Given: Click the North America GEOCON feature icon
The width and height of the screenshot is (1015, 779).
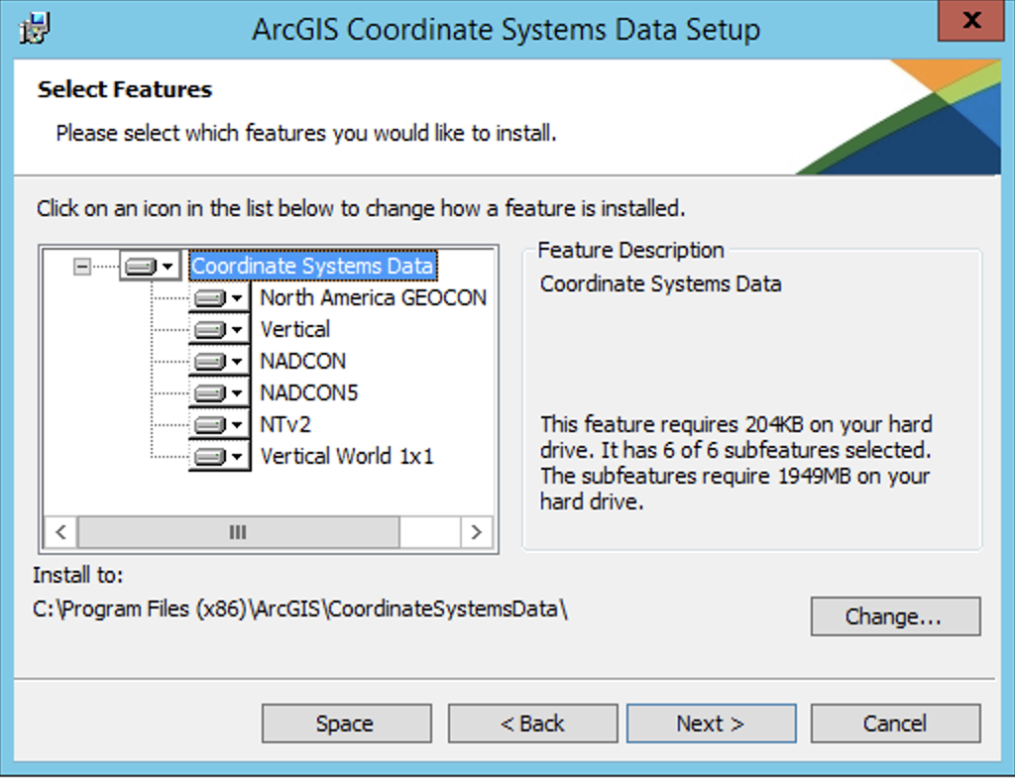Looking at the screenshot, I should point(218,297).
